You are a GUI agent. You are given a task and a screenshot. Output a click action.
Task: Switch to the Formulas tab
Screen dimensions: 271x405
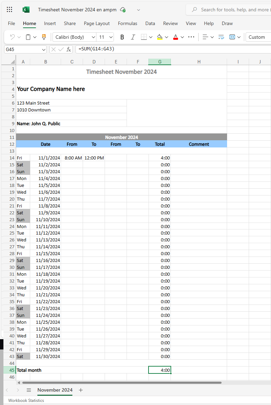[128, 23]
